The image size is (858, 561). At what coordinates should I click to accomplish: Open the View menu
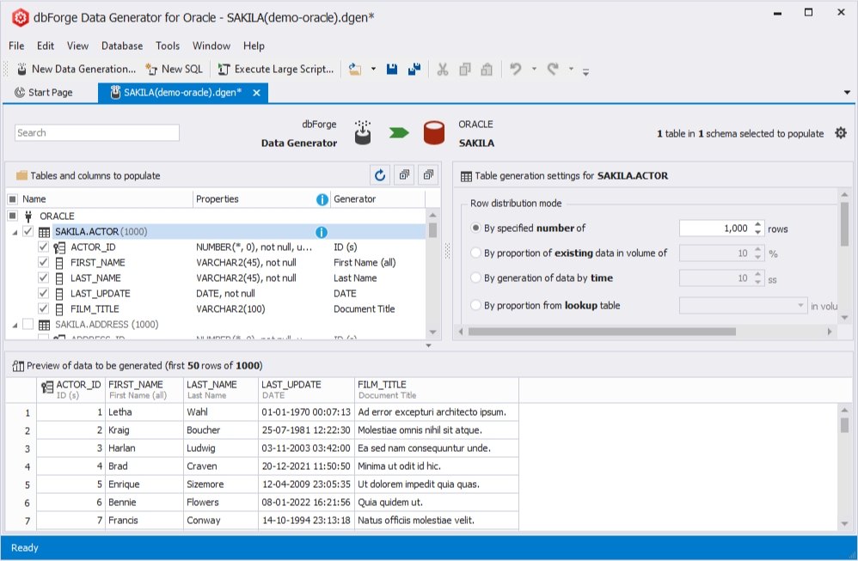77,46
